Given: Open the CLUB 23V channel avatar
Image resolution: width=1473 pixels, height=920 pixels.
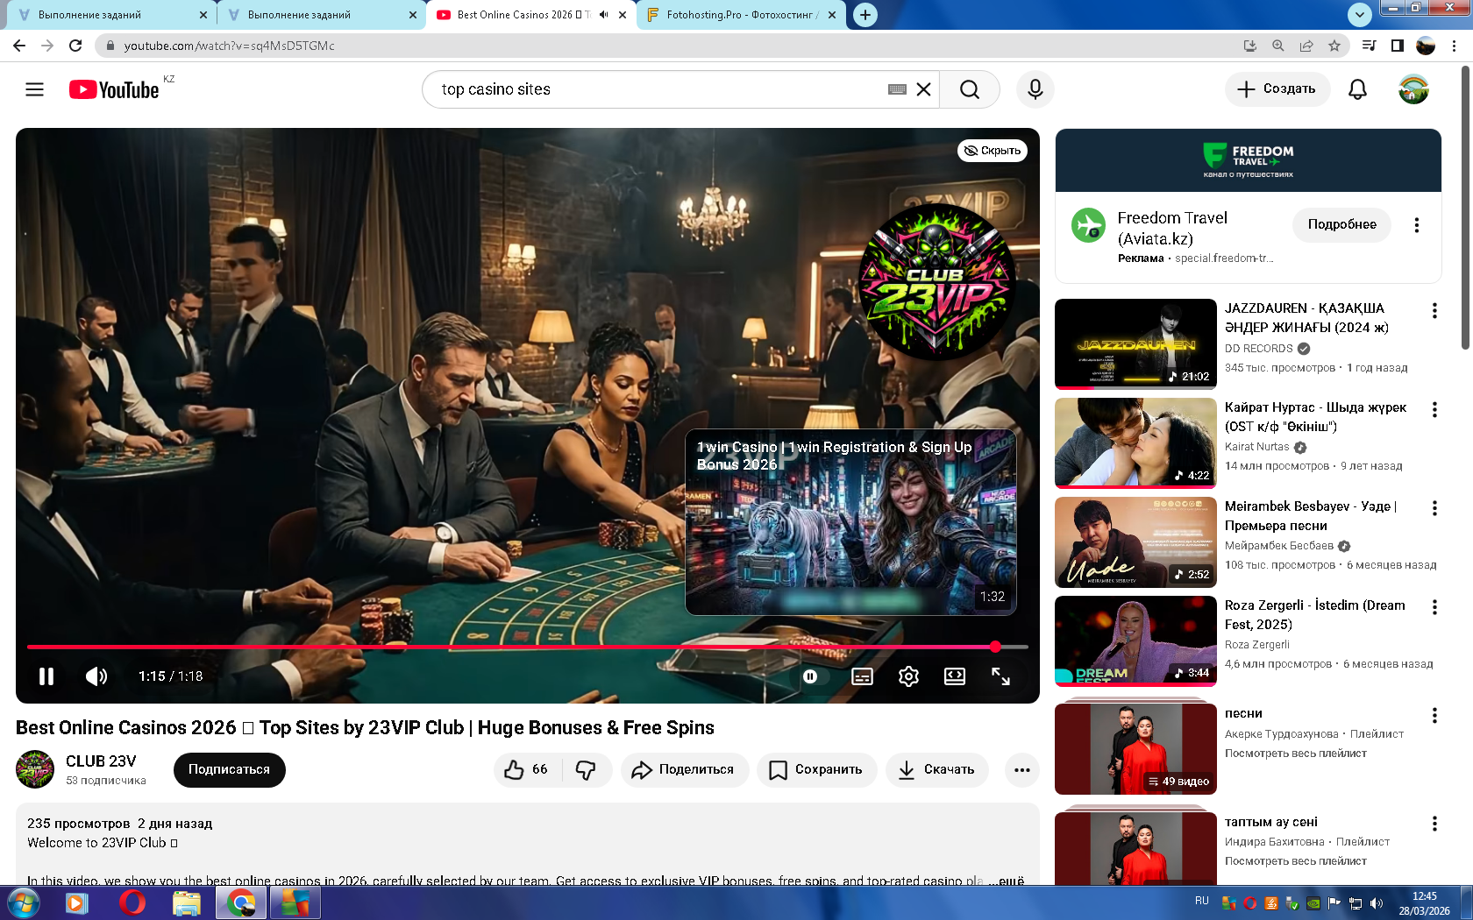Looking at the screenshot, I should (35, 769).
